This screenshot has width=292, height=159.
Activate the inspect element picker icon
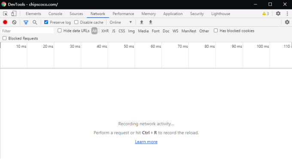pyautogui.click(x=5, y=14)
